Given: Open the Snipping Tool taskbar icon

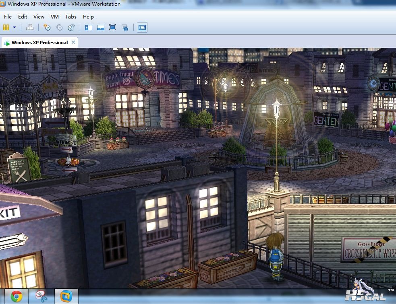Looking at the screenshot, I should tap(41, 296).
